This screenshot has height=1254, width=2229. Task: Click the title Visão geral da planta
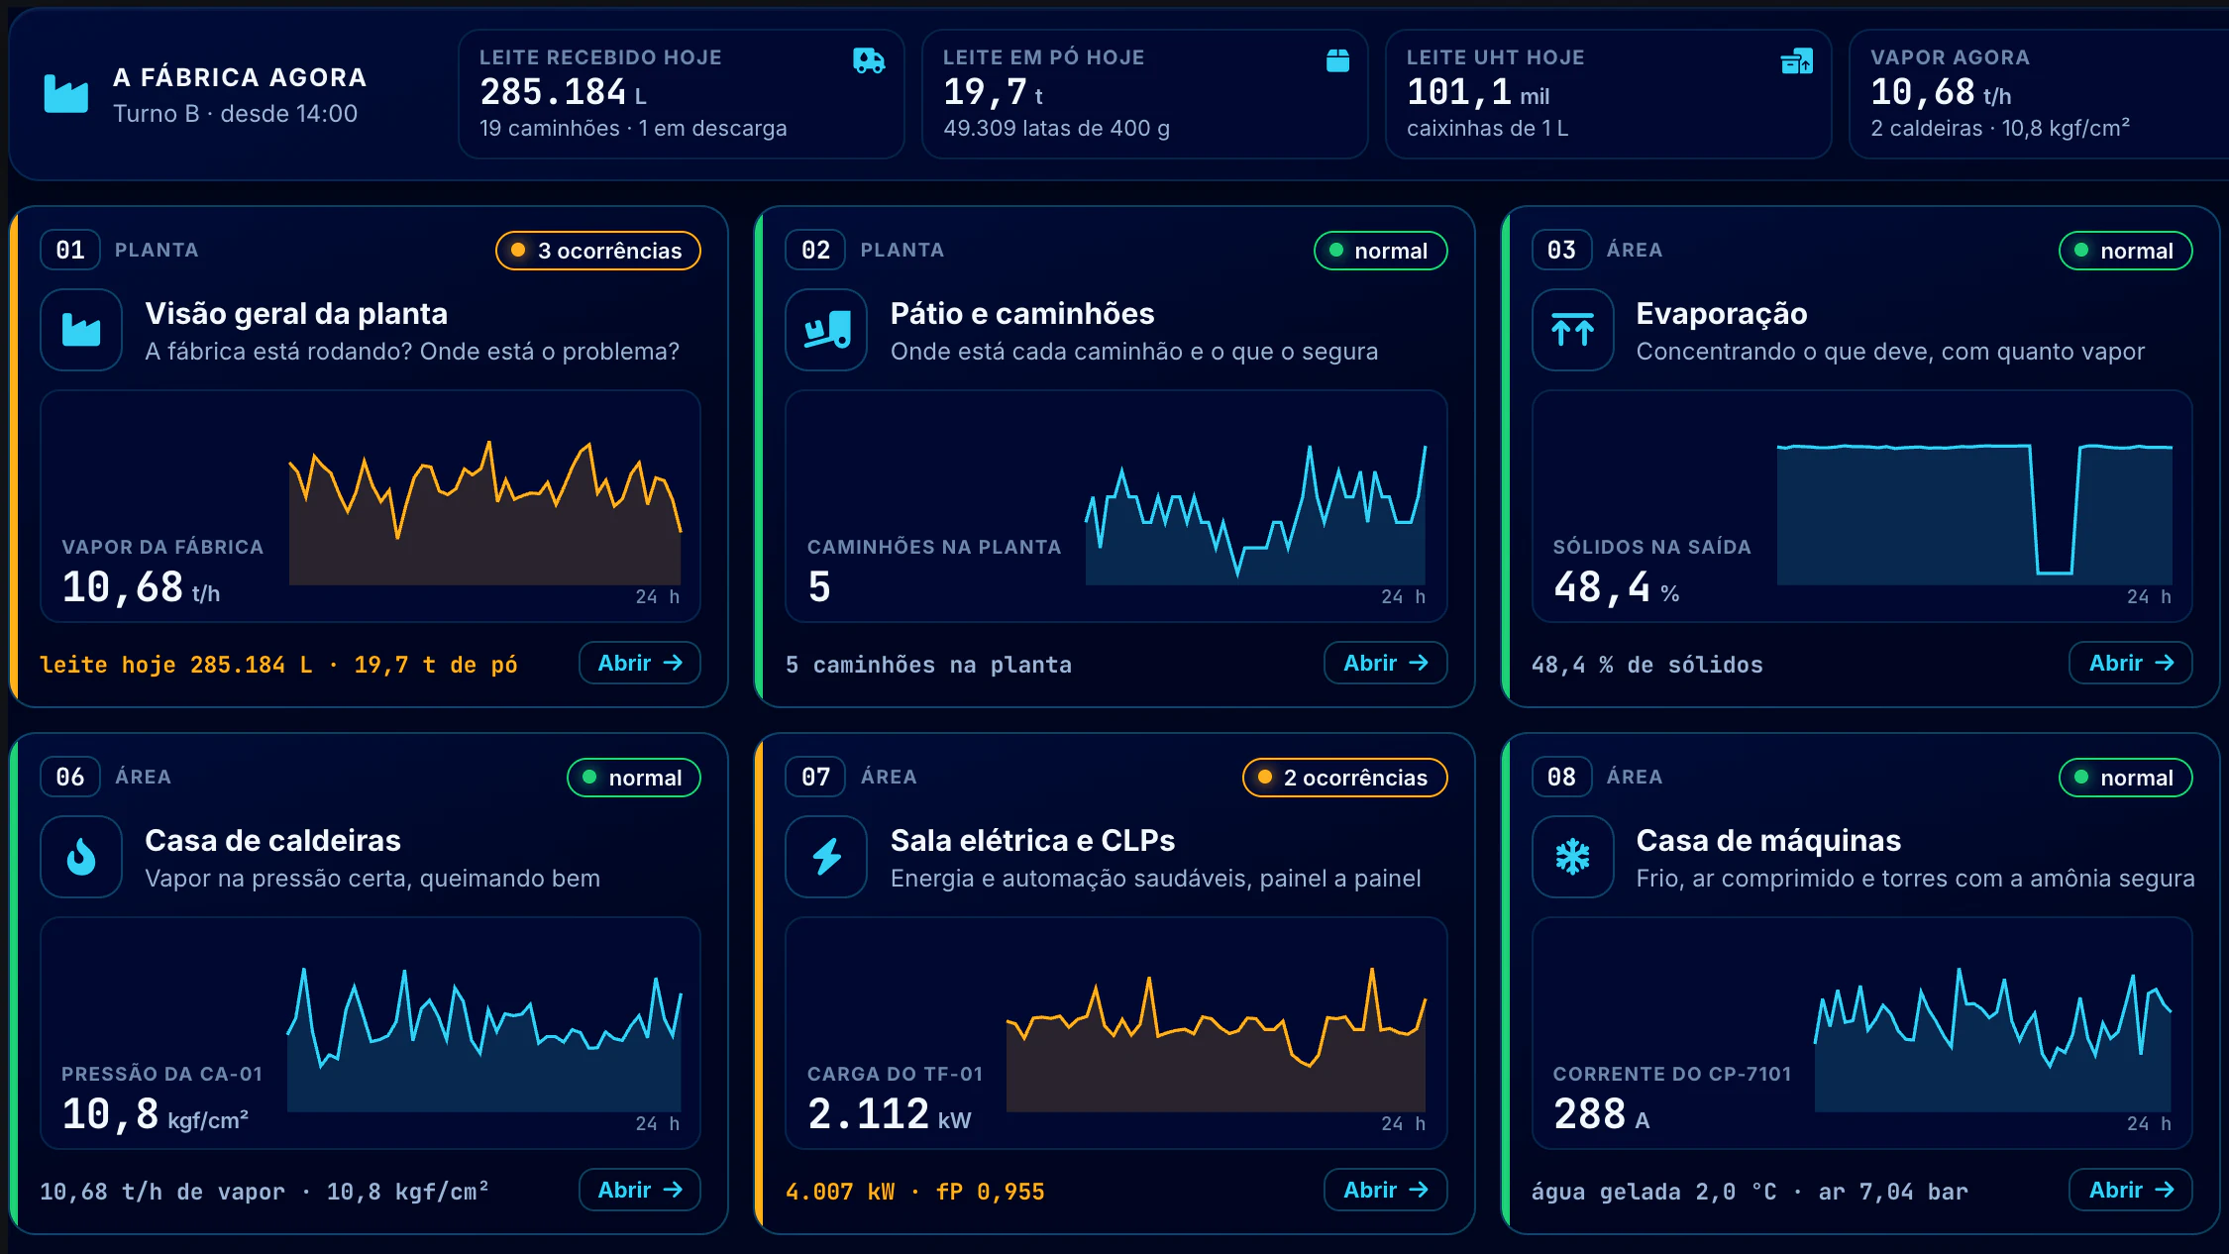[x=296, y=314]
